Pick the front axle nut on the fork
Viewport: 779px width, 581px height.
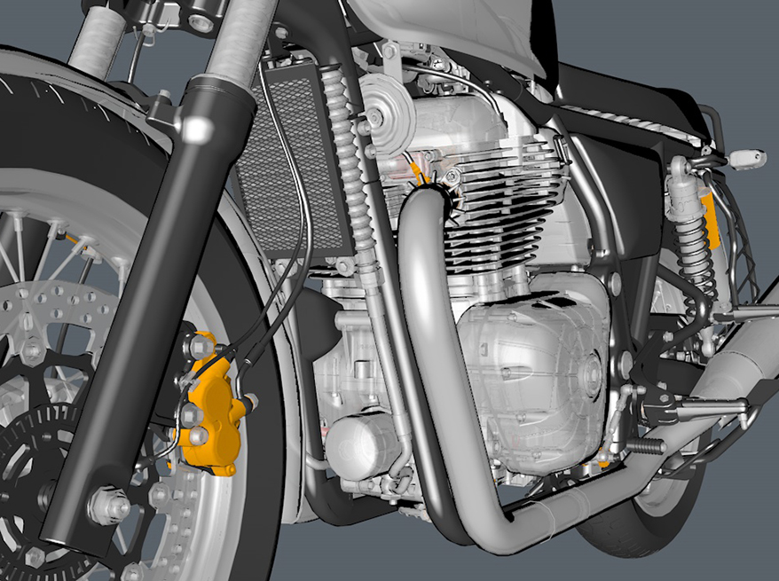pos(106,506)
